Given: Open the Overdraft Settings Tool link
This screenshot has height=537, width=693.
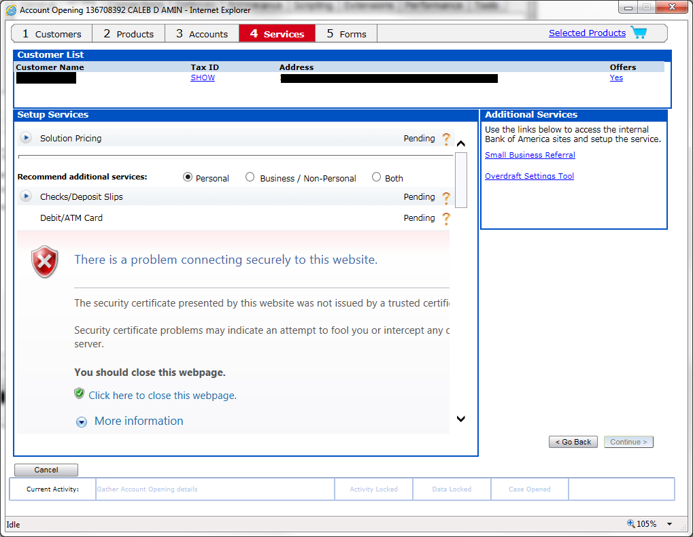Looking at the screenshot, I should [529, 176].
